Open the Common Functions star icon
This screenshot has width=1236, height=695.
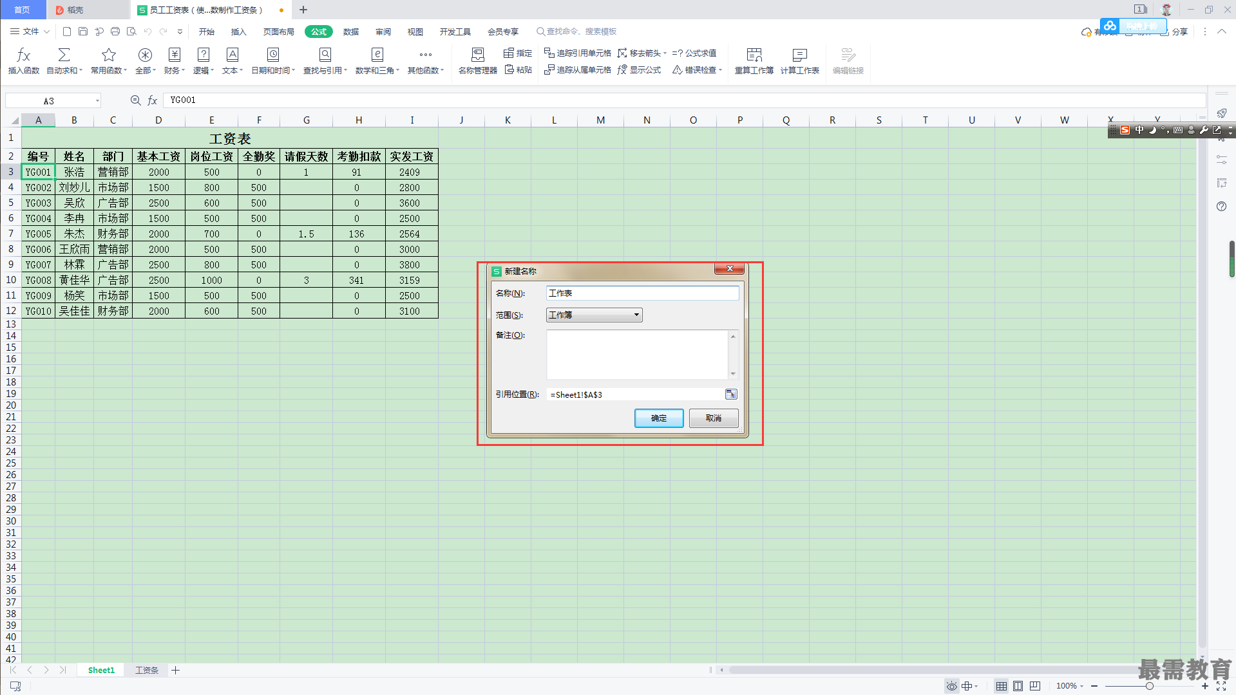point(109,55)
